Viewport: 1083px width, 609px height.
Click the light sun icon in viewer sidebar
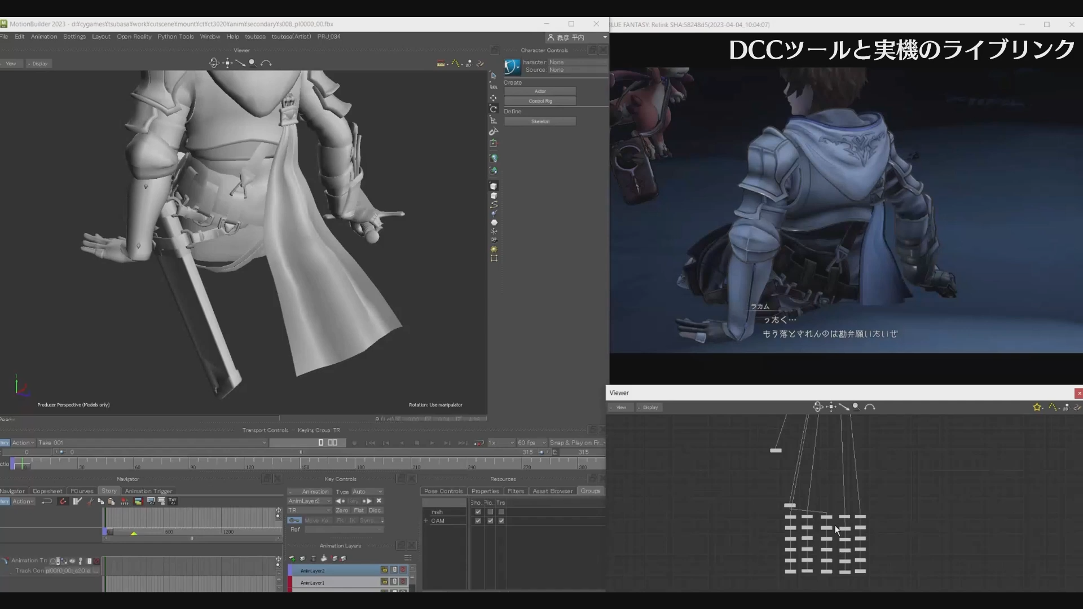tap(494, 249)
